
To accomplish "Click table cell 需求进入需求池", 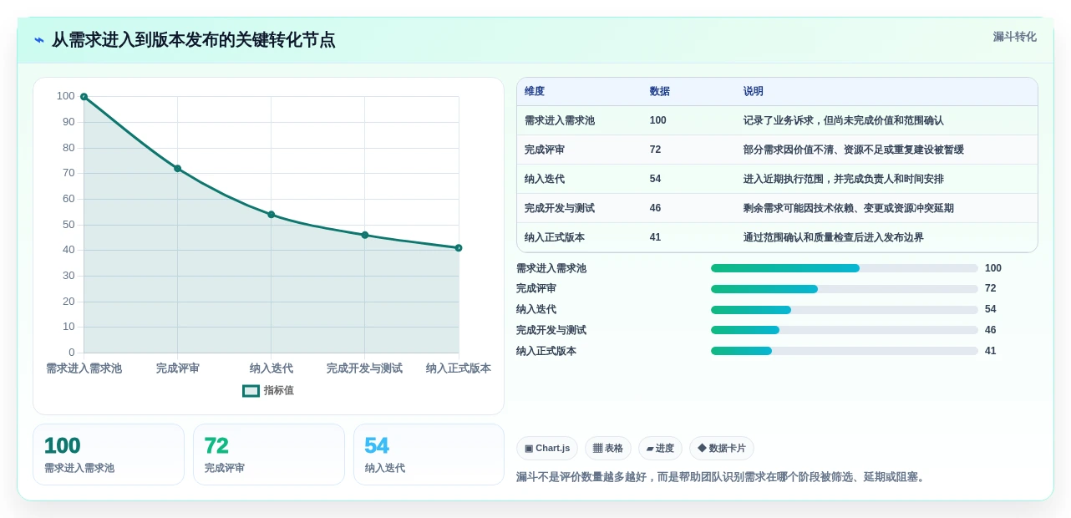I will (x=560, y=120).
